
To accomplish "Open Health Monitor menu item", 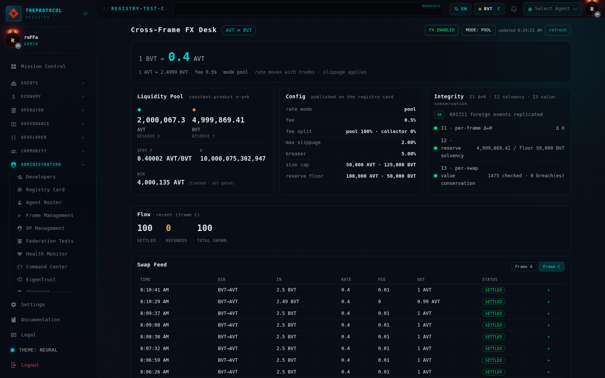I will click(47, 254).
